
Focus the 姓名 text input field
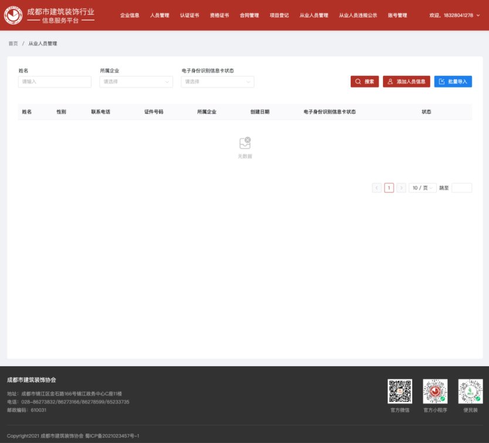55,82
